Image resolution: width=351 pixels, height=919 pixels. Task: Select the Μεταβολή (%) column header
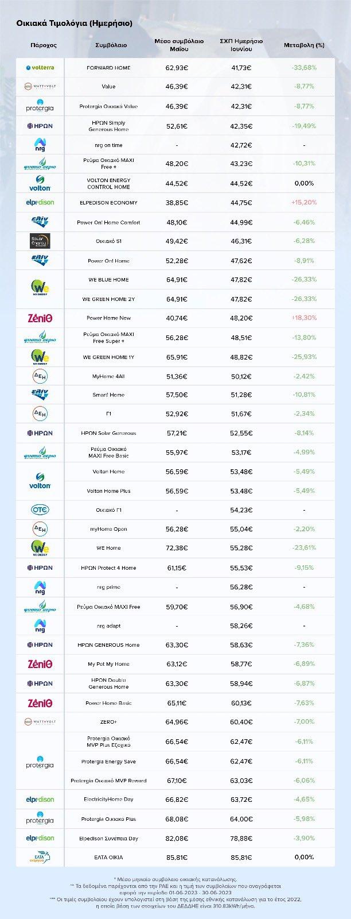pyautogui.click(x=304, y=45)
